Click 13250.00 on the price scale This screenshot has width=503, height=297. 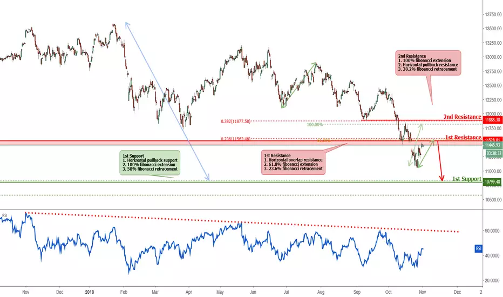[x=493, y=43]
